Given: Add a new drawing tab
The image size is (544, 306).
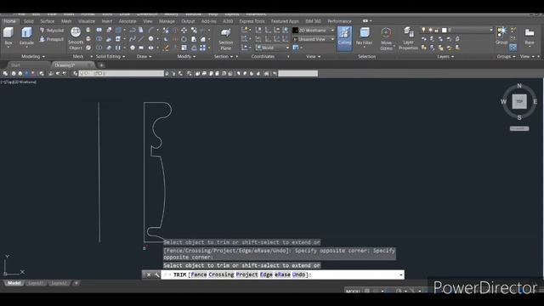Looking at the screenshot, I should 101,65.
